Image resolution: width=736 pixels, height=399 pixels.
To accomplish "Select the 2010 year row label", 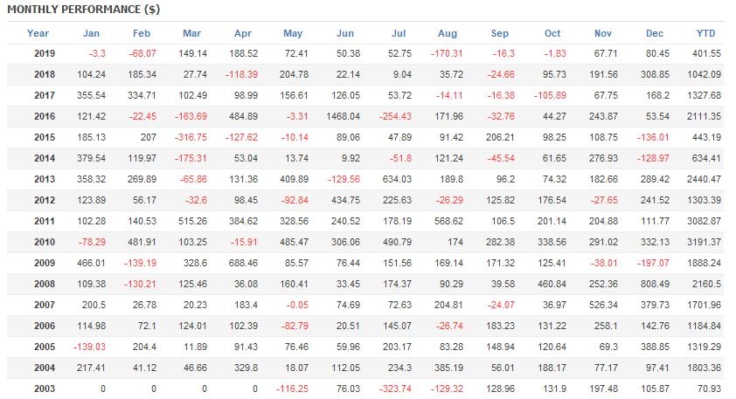I will pos(44,241).
